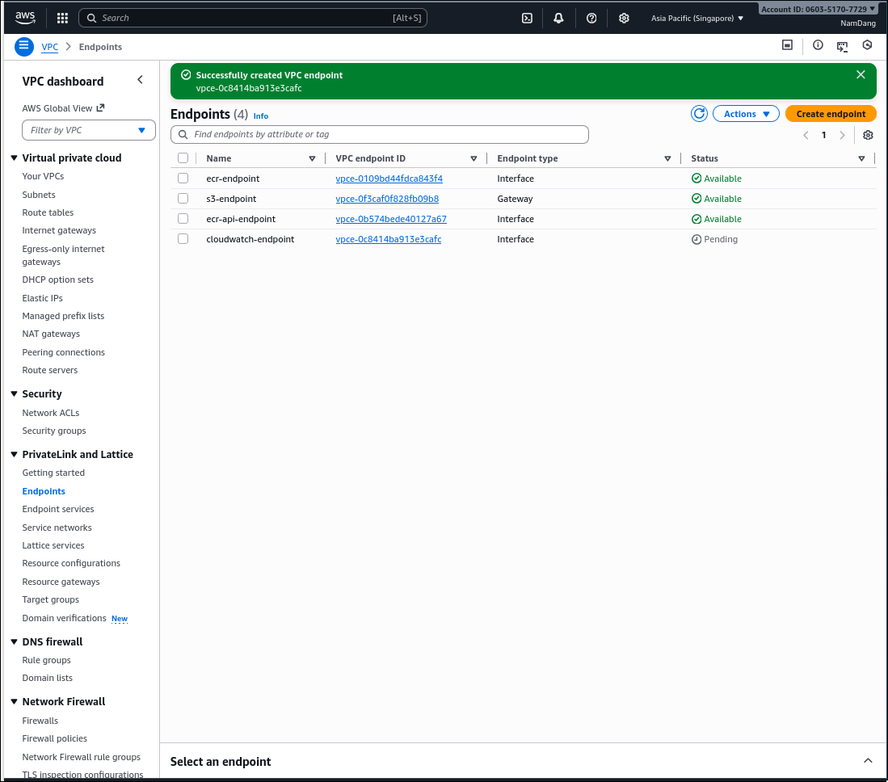888x782 pixels.
Task: Open AWS CloudShell terminal icon
Action: [527, 17]
